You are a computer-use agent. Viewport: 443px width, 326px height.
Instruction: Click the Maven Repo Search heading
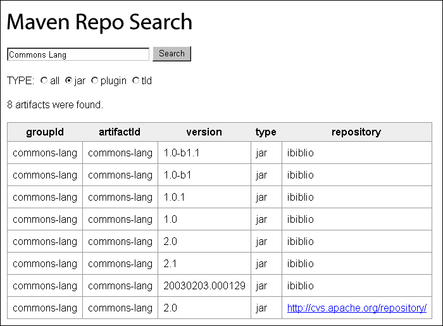click(99, 22)
